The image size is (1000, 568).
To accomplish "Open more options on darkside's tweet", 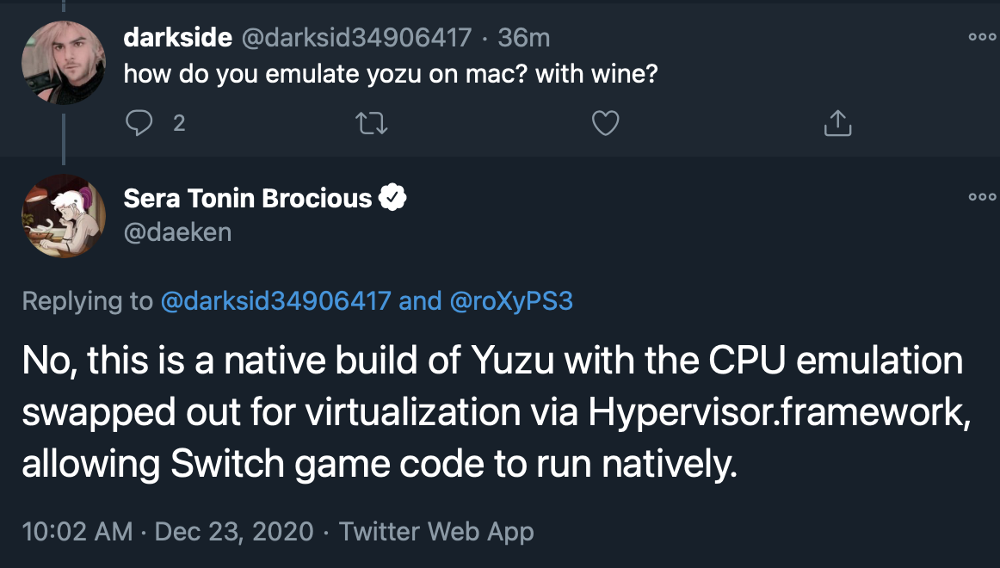I will 982,37.
